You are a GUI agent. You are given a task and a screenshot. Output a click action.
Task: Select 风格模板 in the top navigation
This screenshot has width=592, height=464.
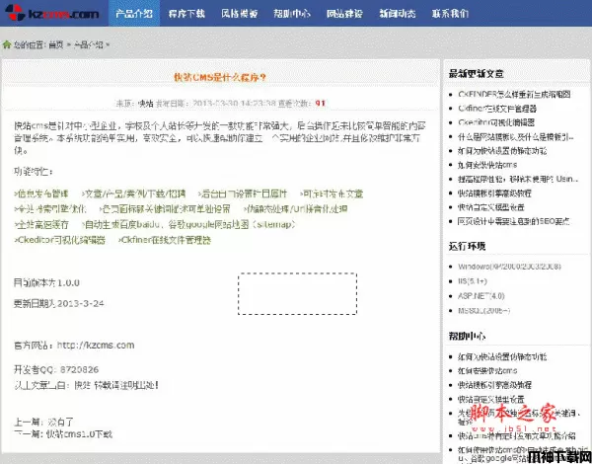pyautogui.click(x=240, y=14)
